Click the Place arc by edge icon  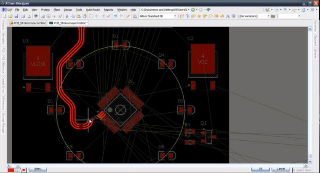pos(211,16)
